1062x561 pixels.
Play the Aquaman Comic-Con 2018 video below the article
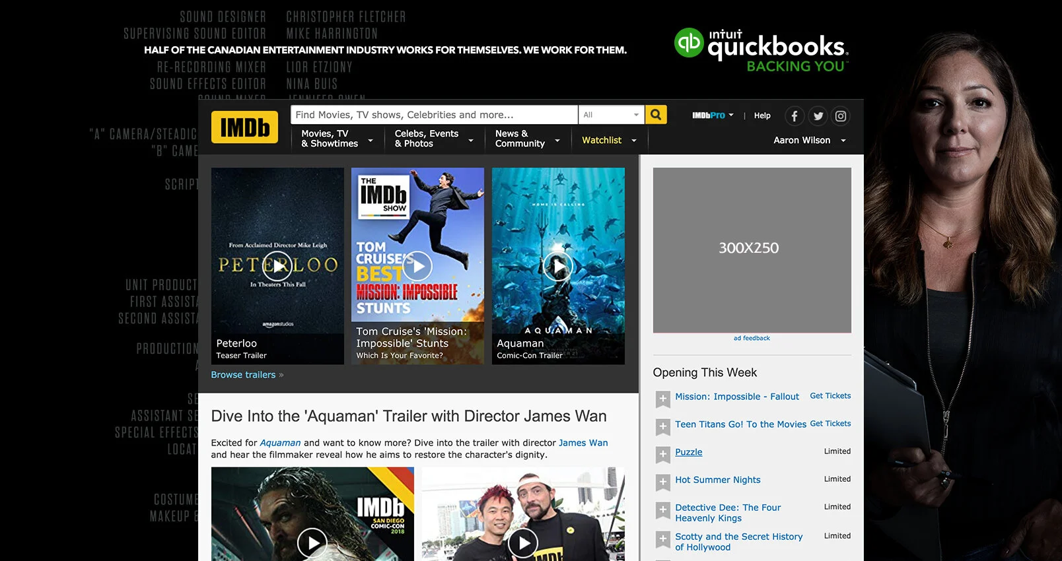tap(312, 543)
